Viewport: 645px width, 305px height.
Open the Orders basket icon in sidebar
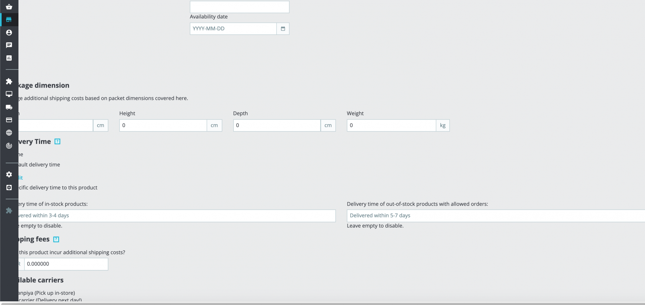[x=9, y=7]
